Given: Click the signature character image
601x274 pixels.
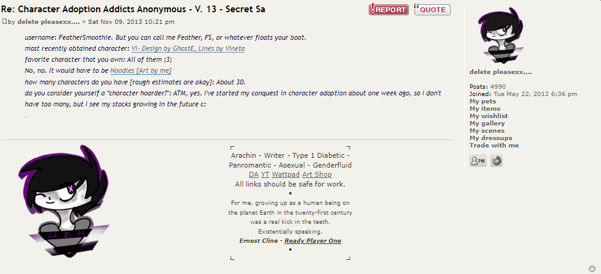Looking at the screenshot, I should pyautogui.click(x=54, y=201).
